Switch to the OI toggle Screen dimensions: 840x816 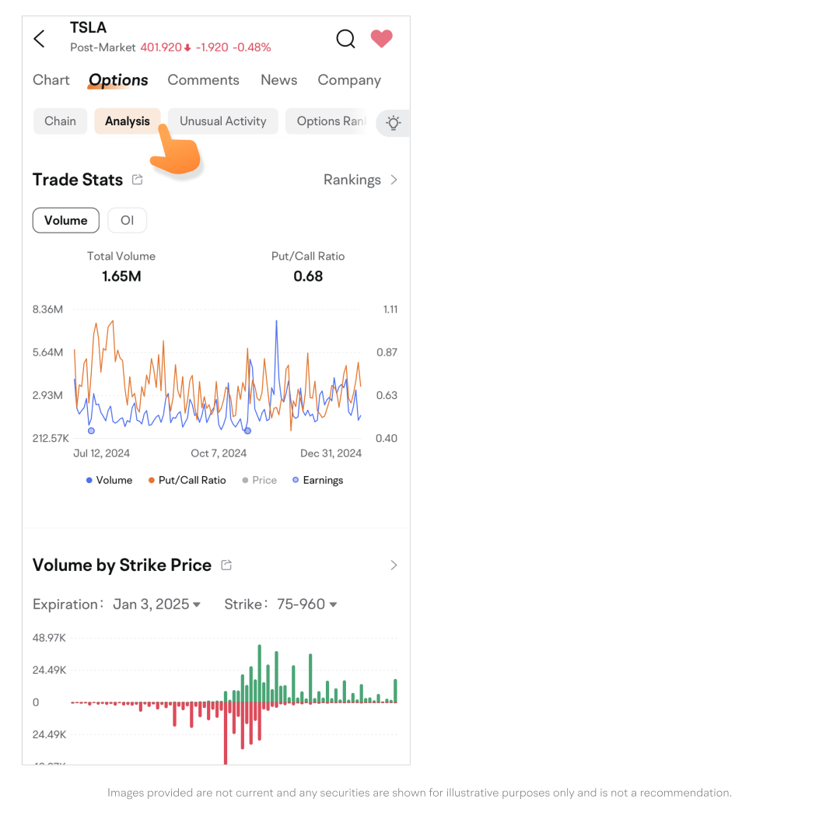(127, 220)
